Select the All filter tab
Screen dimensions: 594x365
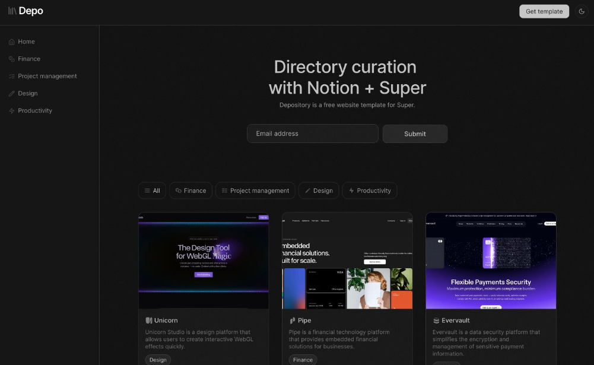pyautogui.click(x=152, y=191)
